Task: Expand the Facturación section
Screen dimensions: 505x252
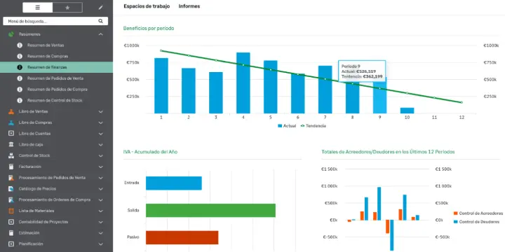Action: click(100, 167)
